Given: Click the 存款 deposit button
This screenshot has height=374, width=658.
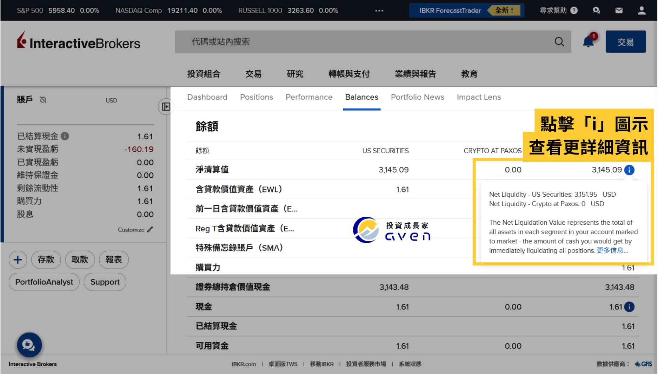Looking at the screenshot, I should (x=46, y=260).
